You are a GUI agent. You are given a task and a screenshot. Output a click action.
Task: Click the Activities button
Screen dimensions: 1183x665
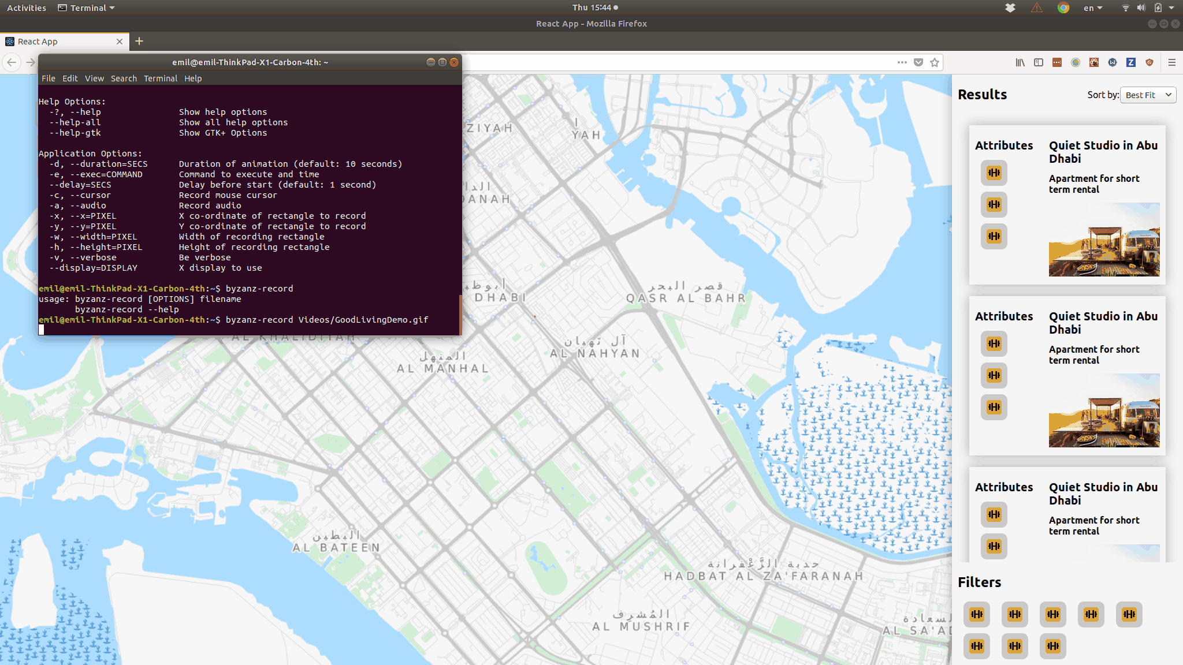tap(27, 8)
